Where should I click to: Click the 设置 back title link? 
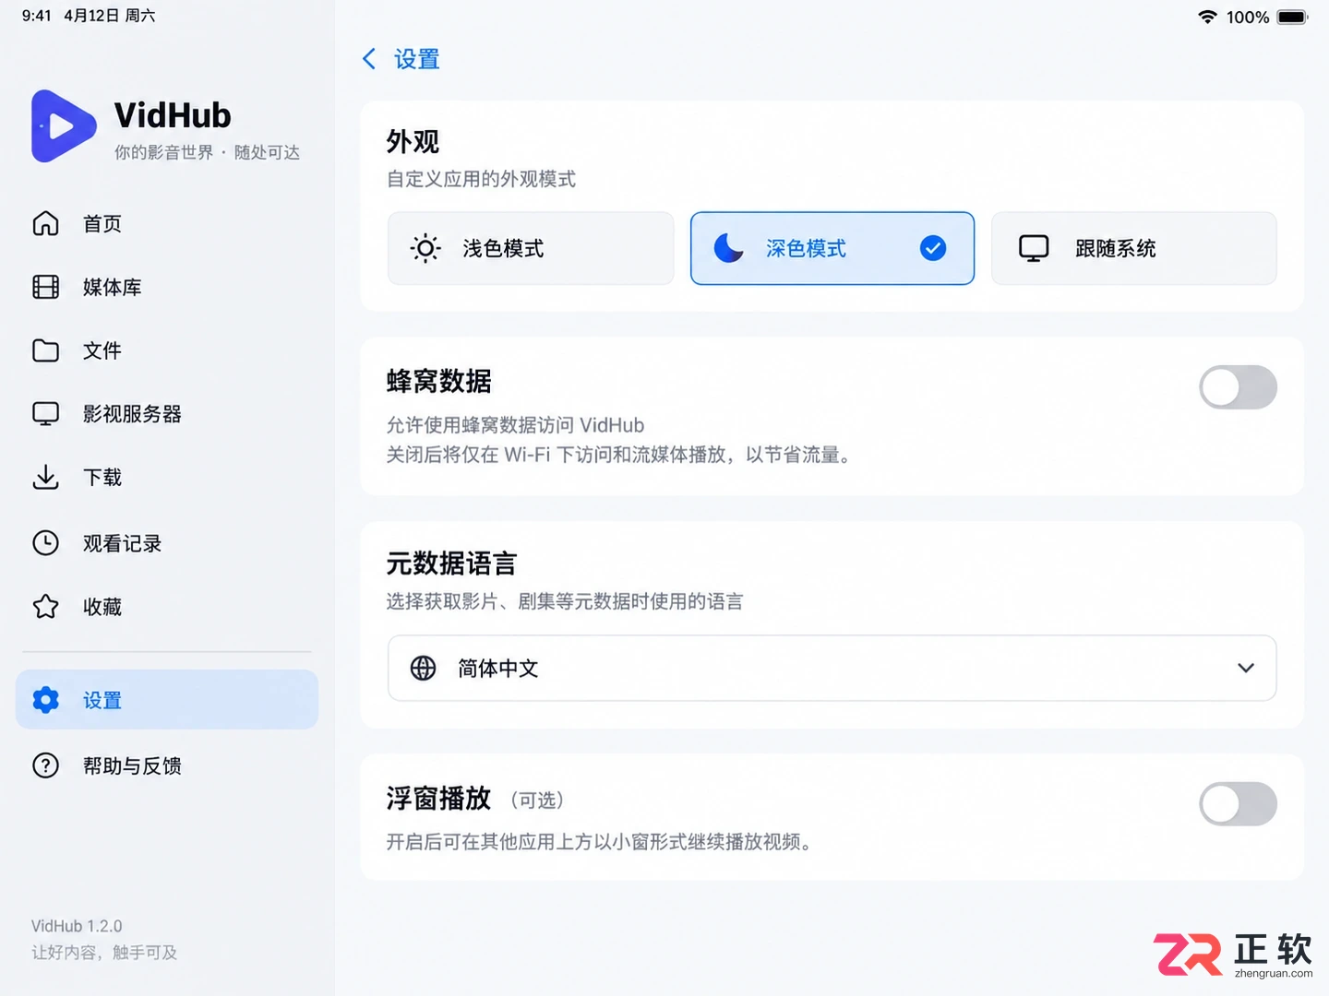(417, 59)
